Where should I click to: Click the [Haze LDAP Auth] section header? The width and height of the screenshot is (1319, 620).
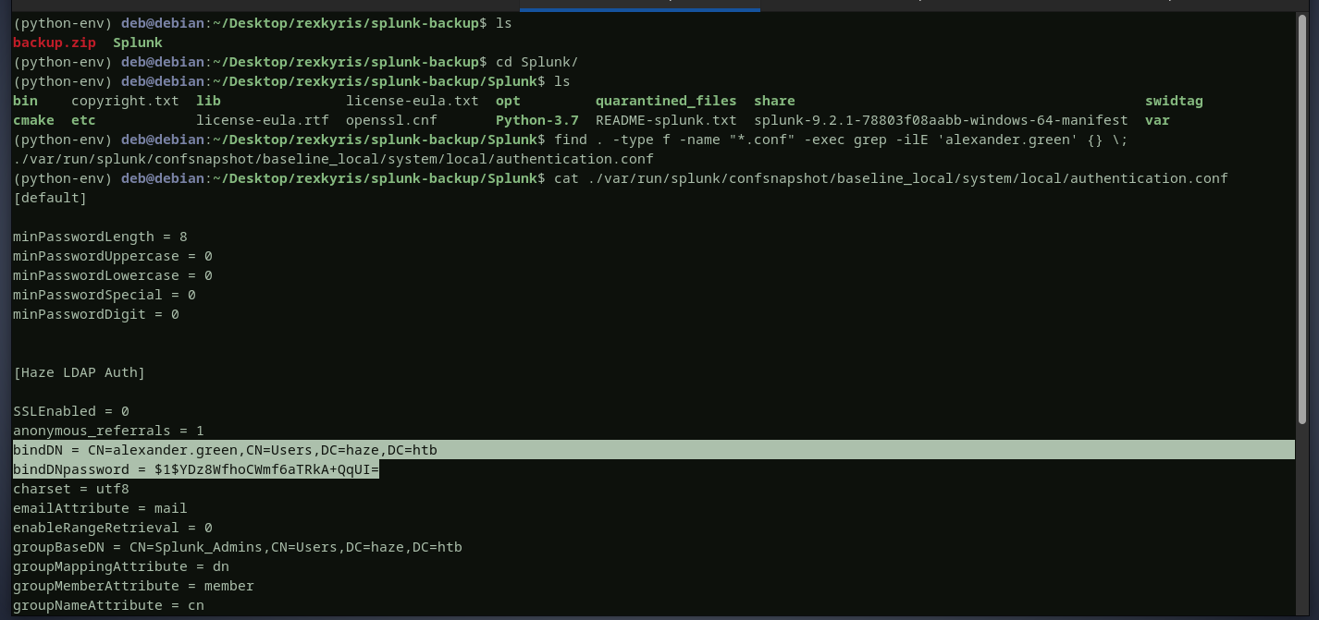pos(79,372)
